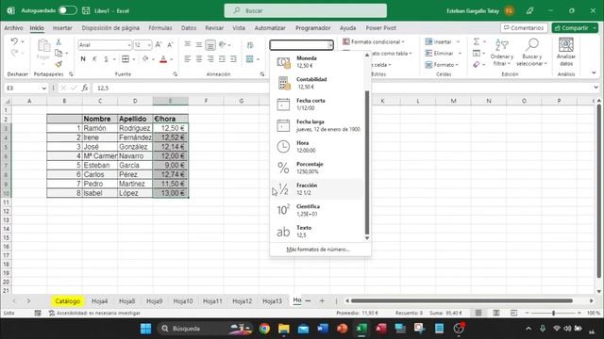This screenshot has width=604, height=339.
Task: Open the font size 12 dropdown
Action: [x=149, y=45]
